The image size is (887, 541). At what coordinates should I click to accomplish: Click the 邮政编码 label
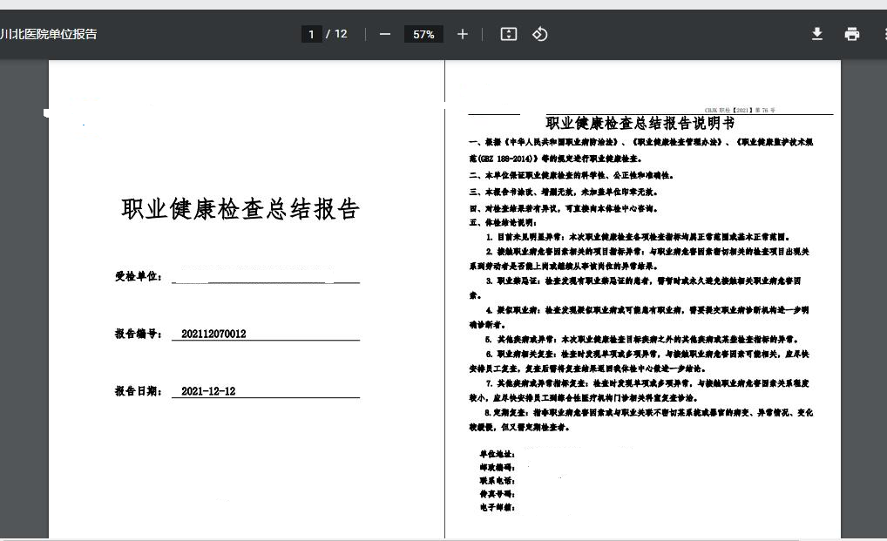(497, 468)
